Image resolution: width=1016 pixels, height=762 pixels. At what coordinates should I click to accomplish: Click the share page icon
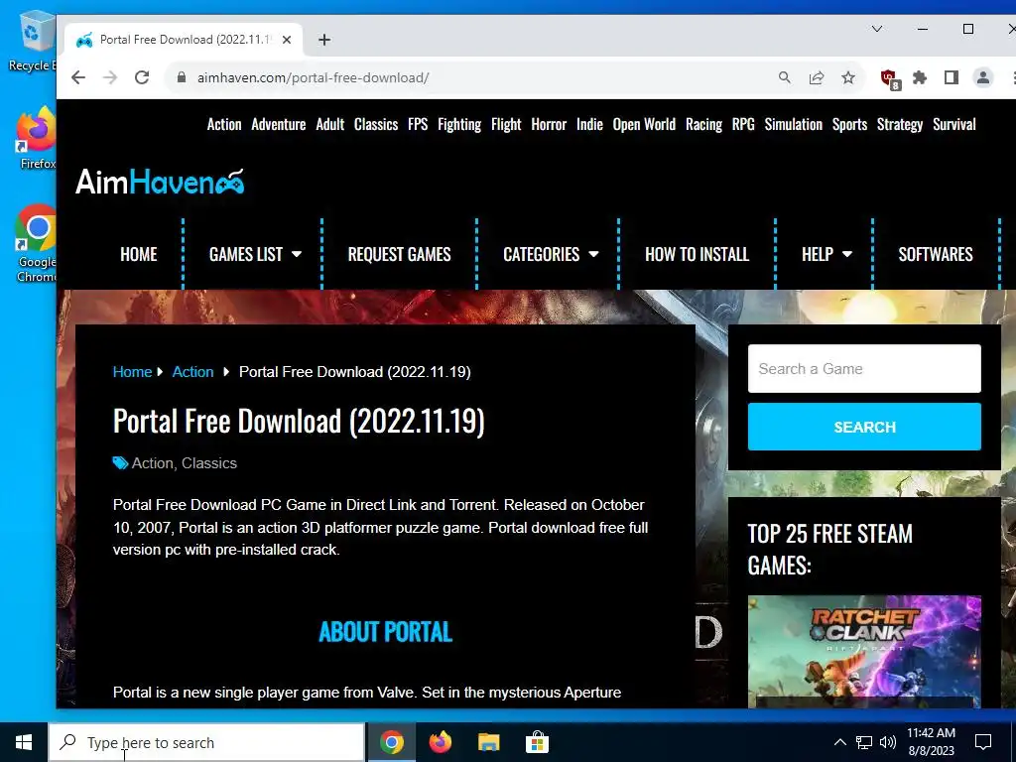(817, 77)
